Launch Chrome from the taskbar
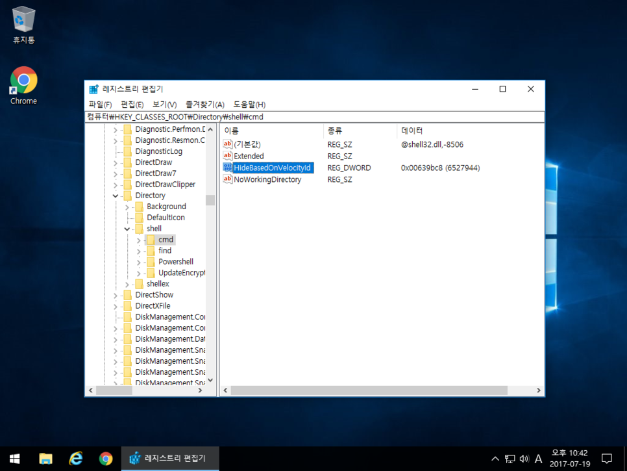 coord(106,459)
